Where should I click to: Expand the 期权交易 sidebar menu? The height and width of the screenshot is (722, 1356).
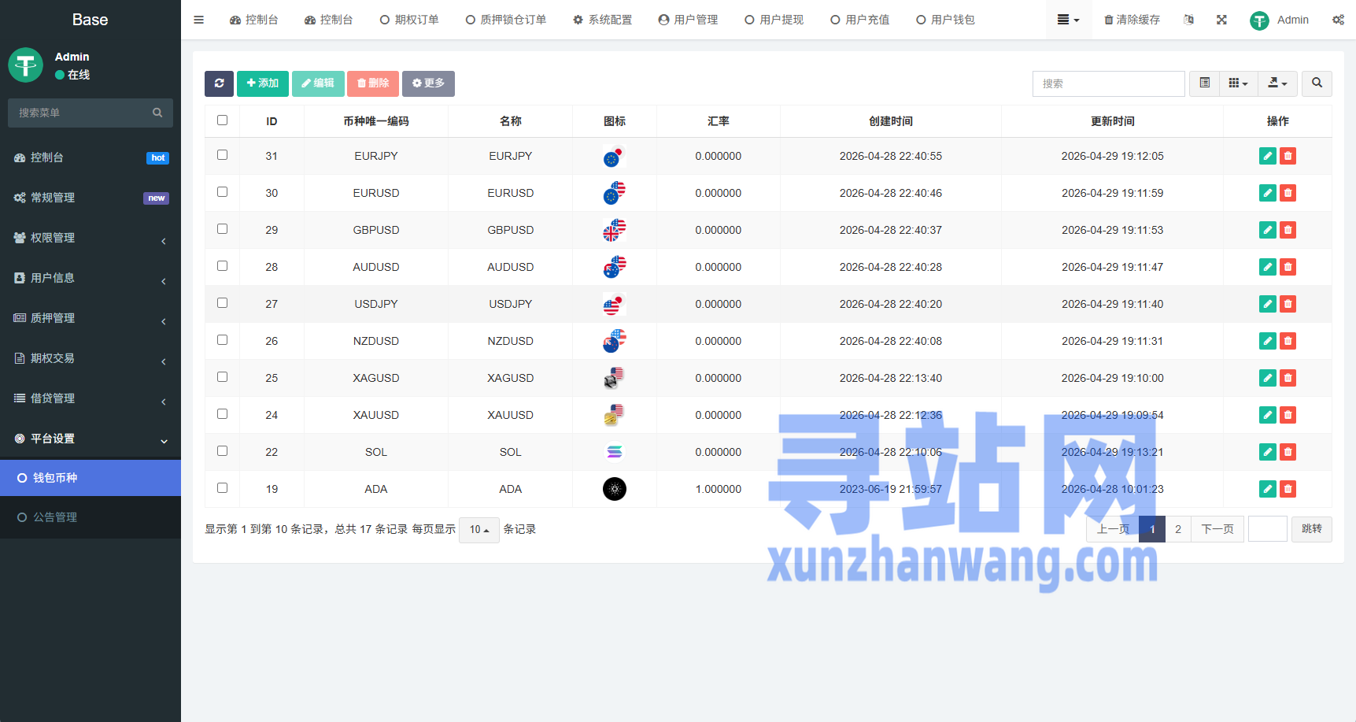click(x=91, y=358)
